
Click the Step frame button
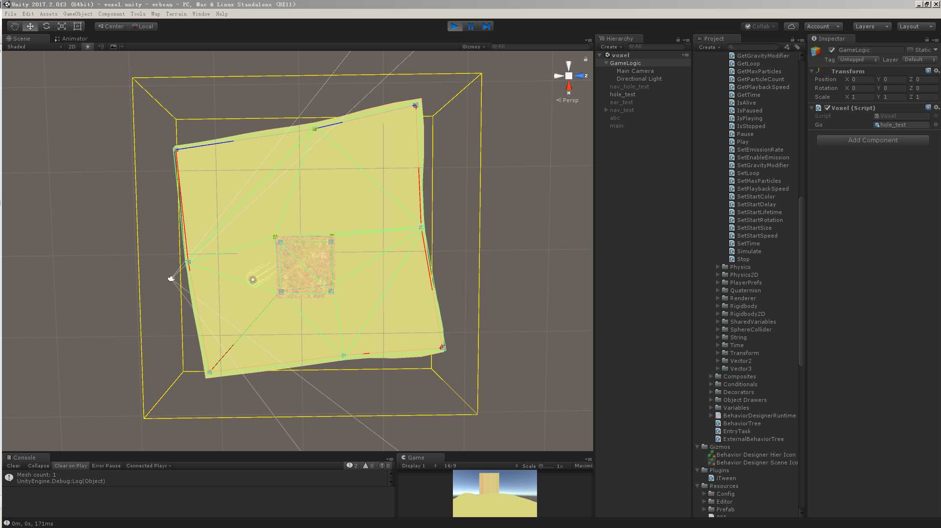pyautogui.click(x=486, y=26)
